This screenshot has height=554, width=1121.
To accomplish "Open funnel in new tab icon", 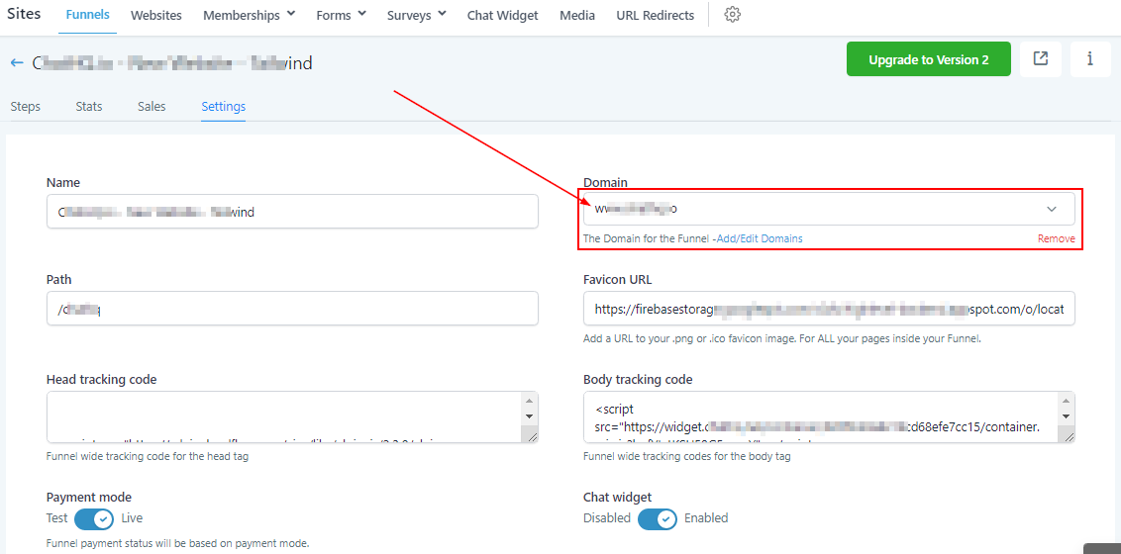I will tap(1041, 59).
